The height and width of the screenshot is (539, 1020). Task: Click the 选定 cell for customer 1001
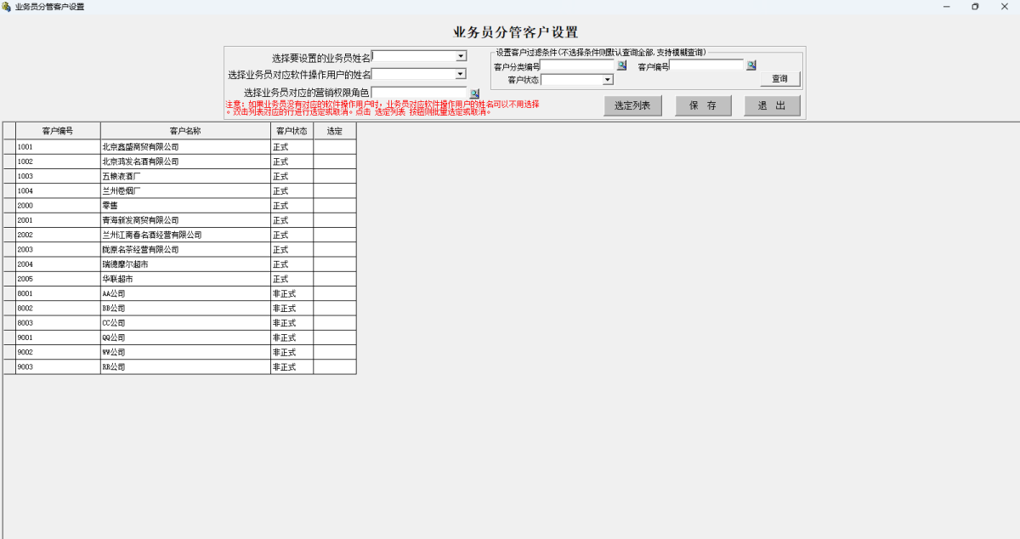point(334,146)
